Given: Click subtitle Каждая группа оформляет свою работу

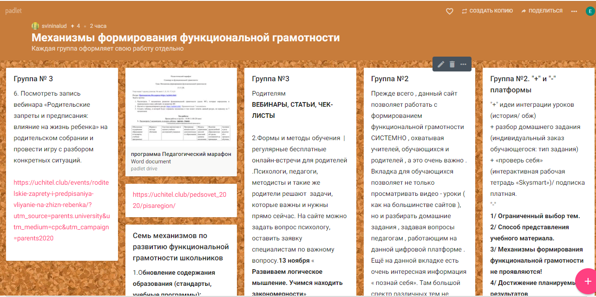Looking at the screenshot, I should (108, 48).
